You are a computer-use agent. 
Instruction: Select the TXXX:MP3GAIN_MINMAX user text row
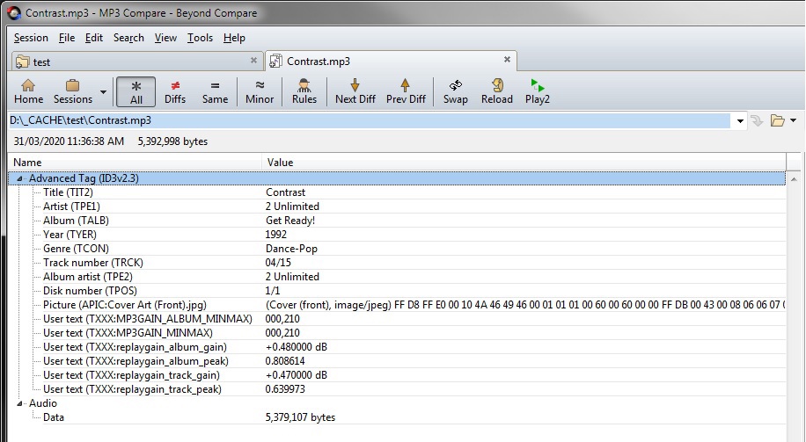pyautogui.click(x=397, y=333)
